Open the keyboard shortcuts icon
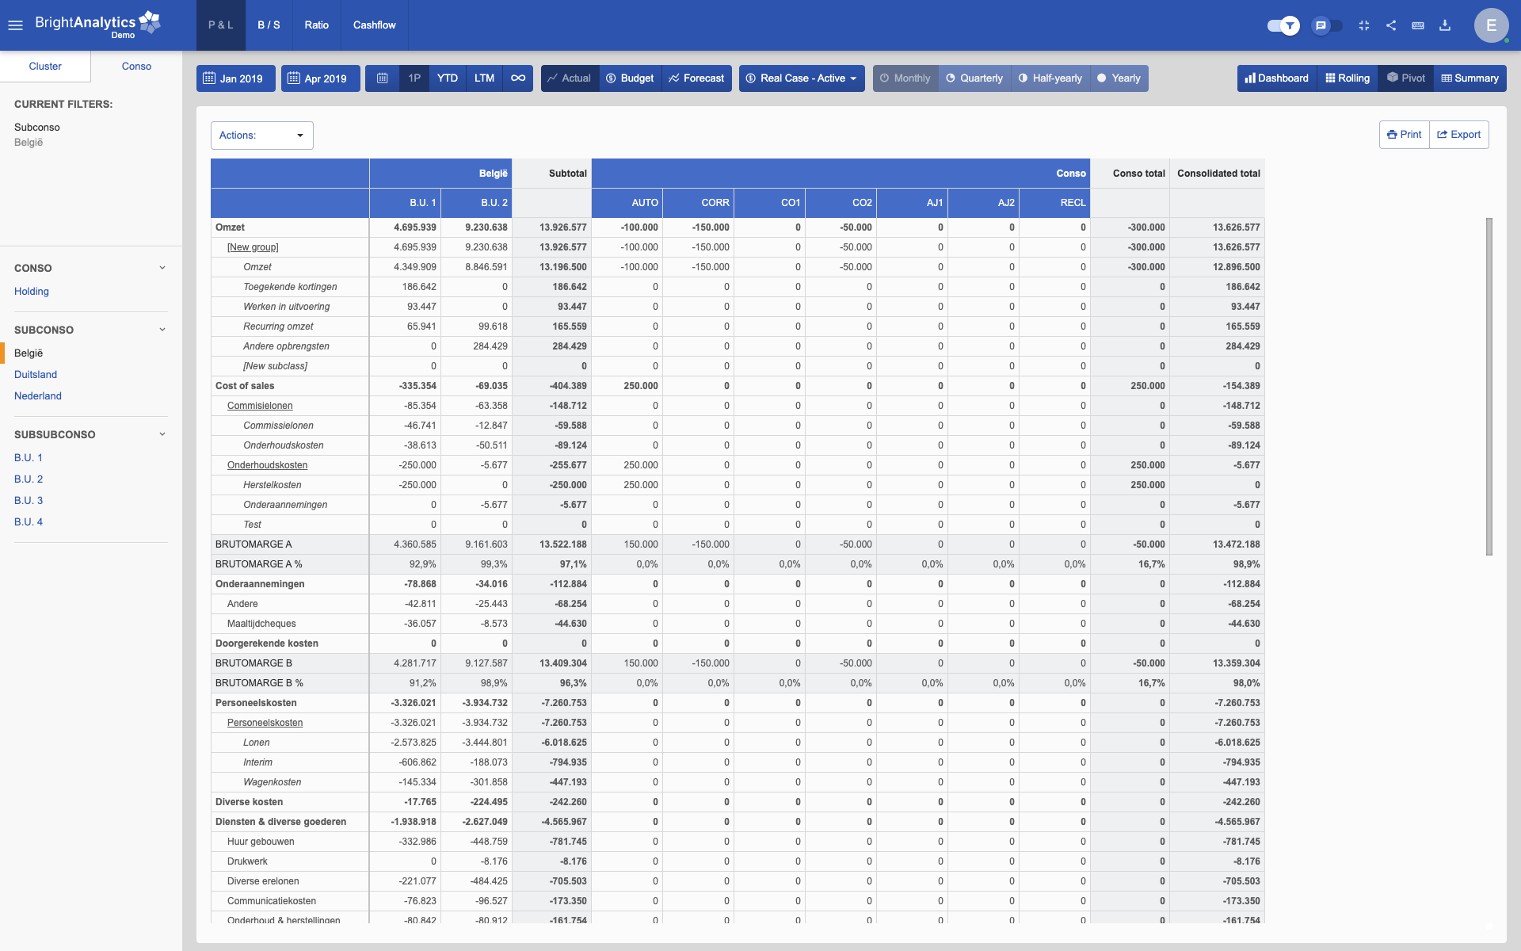 coord(1418,25)
